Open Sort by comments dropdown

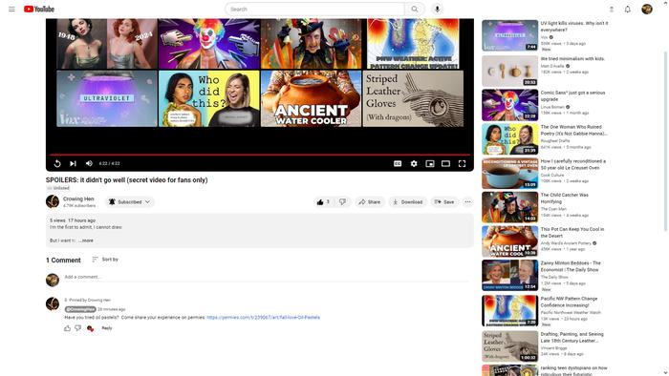point(105,260)
